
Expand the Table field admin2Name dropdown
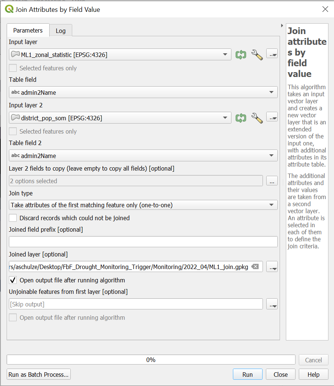[x=143, y=93]
